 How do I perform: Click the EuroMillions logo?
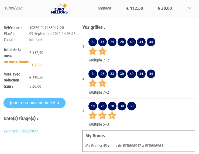tap(59, 9)
